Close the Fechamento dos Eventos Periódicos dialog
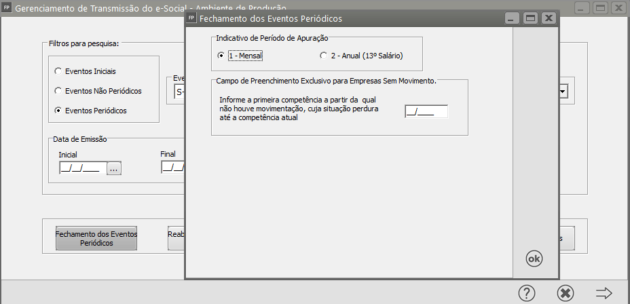 point(549,18)
